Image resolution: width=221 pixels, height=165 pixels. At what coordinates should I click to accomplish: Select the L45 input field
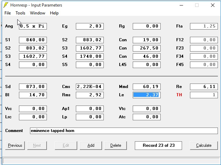point(147,65)
